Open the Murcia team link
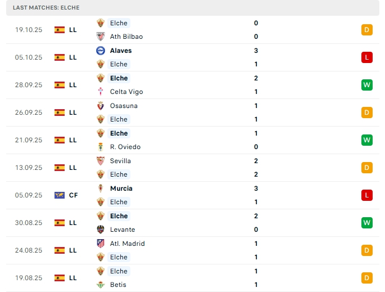The image size is (385, 292). coord(121,188)
